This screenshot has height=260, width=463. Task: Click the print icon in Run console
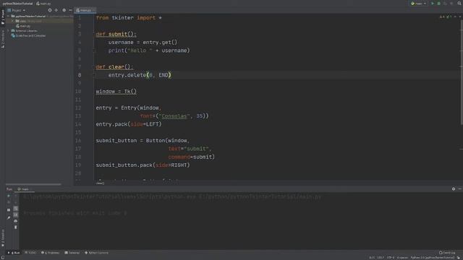[x=16, y=221]
